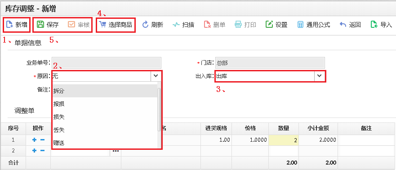This screenshot has width=396, height=170.
Task: Click the 出入库 field showing 出库
Action: click(x=265, y=76)
